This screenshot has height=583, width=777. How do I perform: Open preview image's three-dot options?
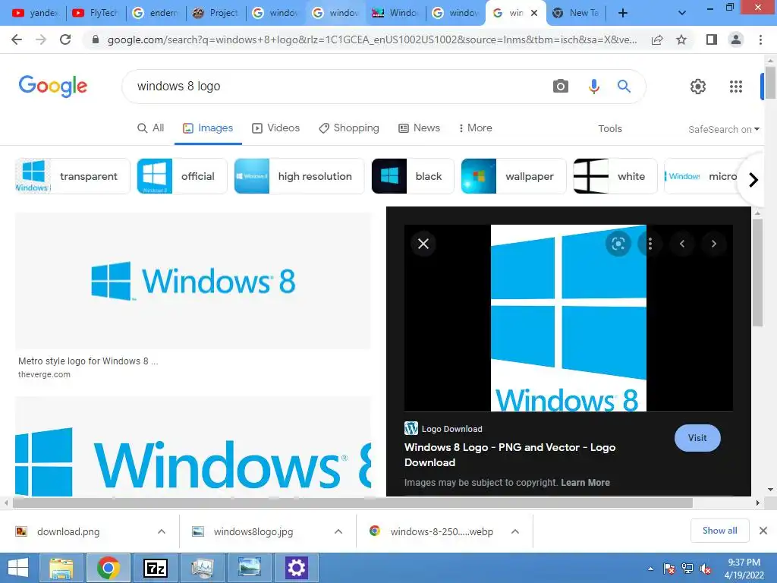point(650,244)
